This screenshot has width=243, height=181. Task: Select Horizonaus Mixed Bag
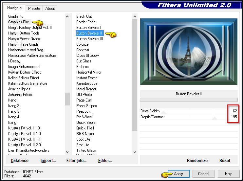(26, 50)
